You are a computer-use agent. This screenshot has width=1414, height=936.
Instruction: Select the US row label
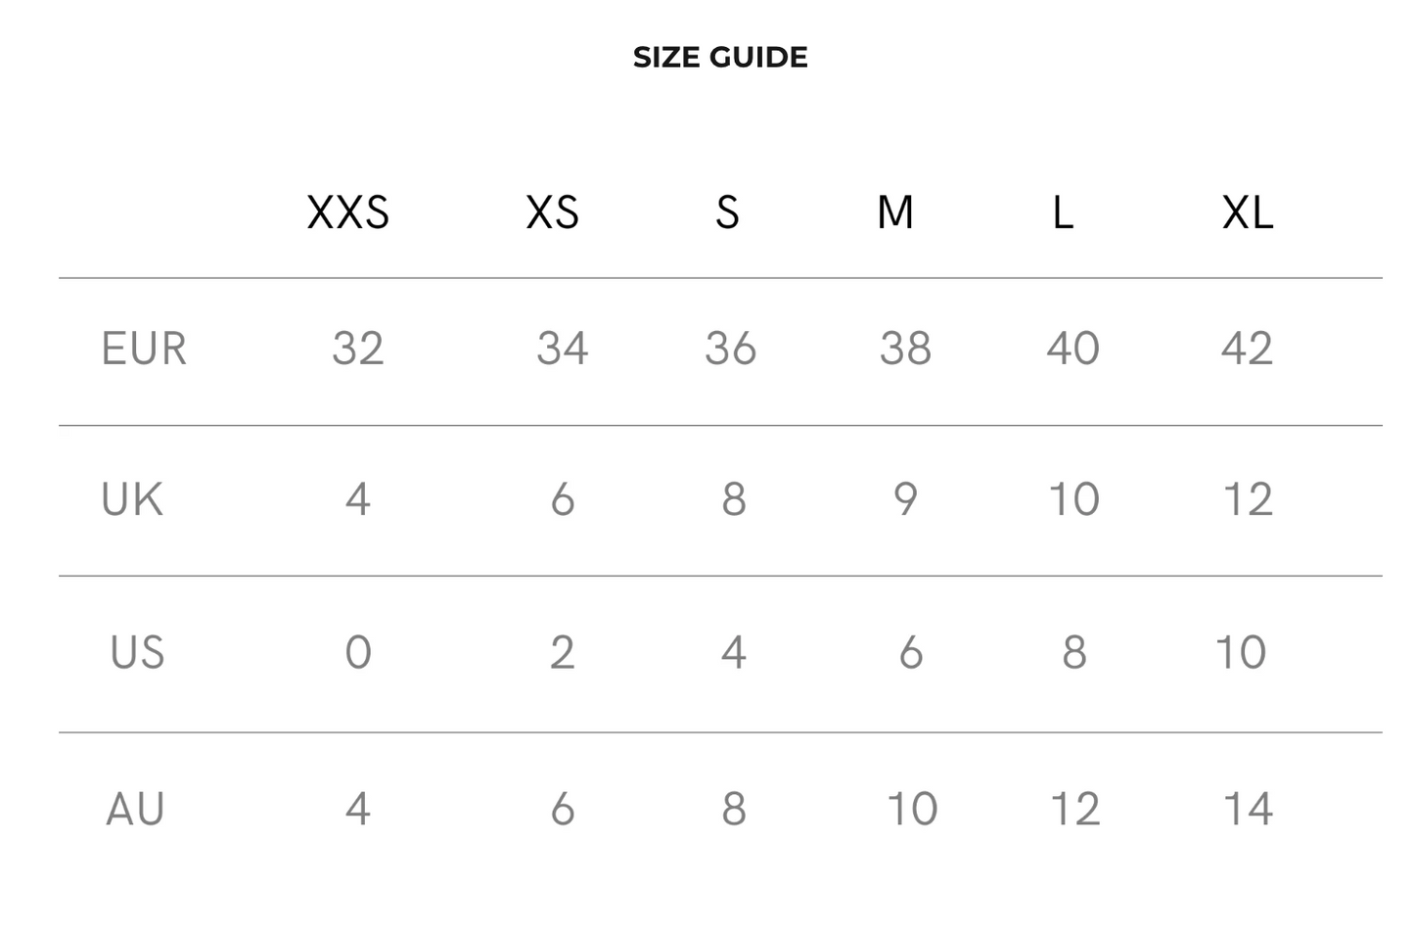tap(137, 652)
